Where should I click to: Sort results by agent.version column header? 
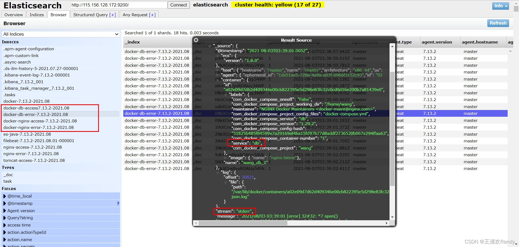[440, 42]
